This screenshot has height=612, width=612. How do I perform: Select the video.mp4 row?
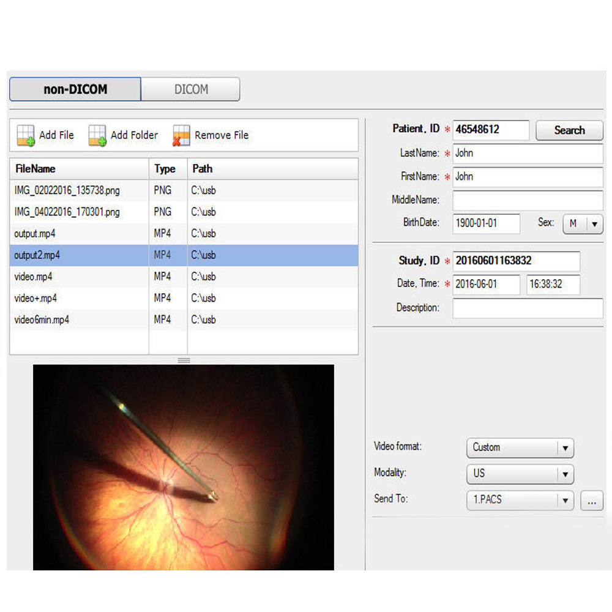pyautogui.click(x=184, y=277)
